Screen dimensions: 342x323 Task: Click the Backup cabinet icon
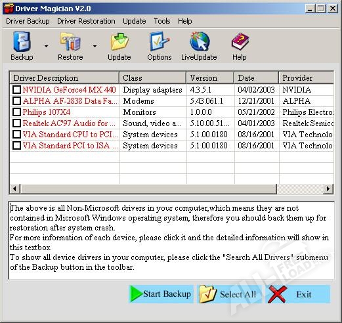pyautogui.click(x=22, y=41)
